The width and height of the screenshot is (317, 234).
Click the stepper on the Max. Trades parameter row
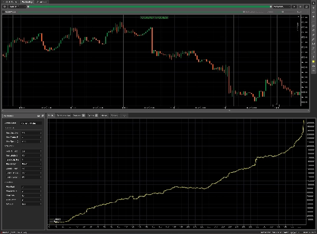point(41,137)
